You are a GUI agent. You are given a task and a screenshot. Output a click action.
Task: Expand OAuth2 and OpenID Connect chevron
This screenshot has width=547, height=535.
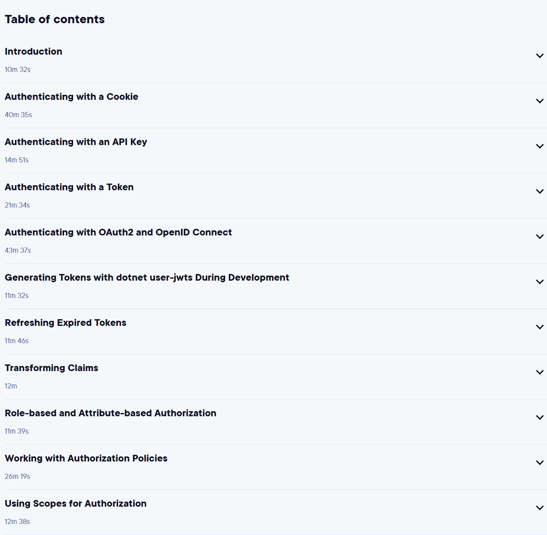pyautogui.click(x=540, y=237)
